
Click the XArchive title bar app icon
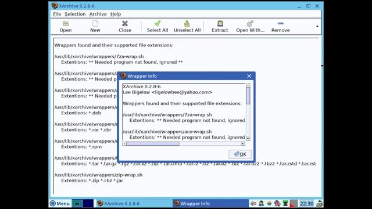click(x=55, y=6)
